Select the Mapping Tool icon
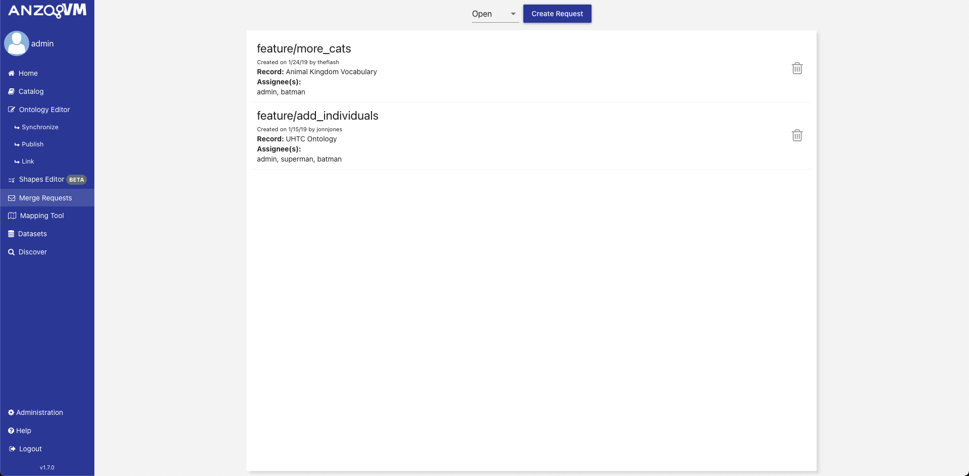Viewport: 969px width, 476px height. (x=11, y=216)
